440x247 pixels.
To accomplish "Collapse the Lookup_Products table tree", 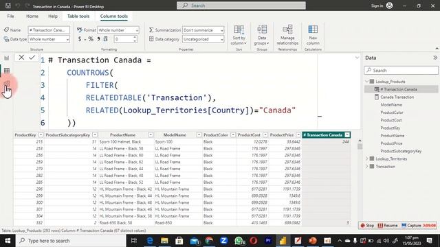I will (366, 82).
